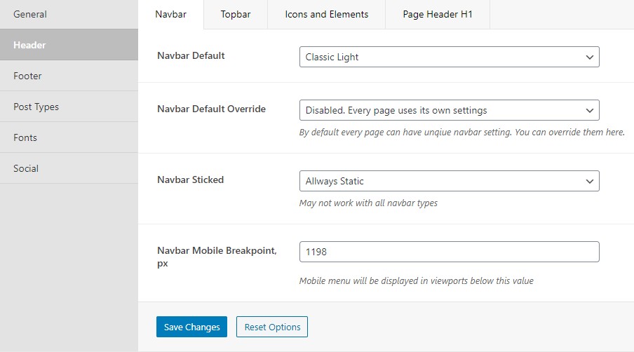Click the Reset Options button
634x352 pixels.
point(272,327)
